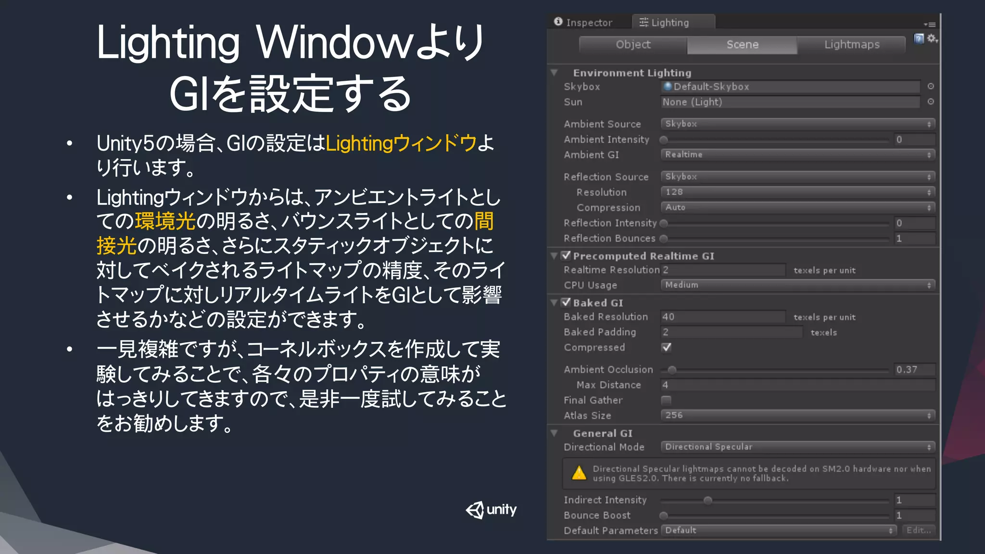Click the Lighting tab sliders icon
Image resolution: width=985 pixels, height=554 pixels.
(644, 22)
